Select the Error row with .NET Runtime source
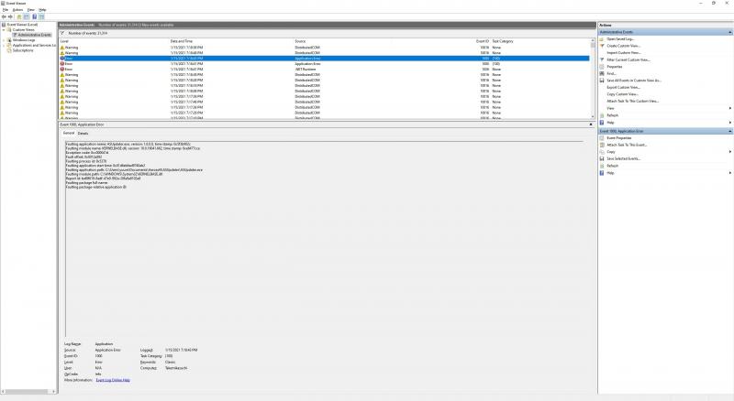This screenshot has width=734, height=401. pyautogui.click(x=324, y=70)
